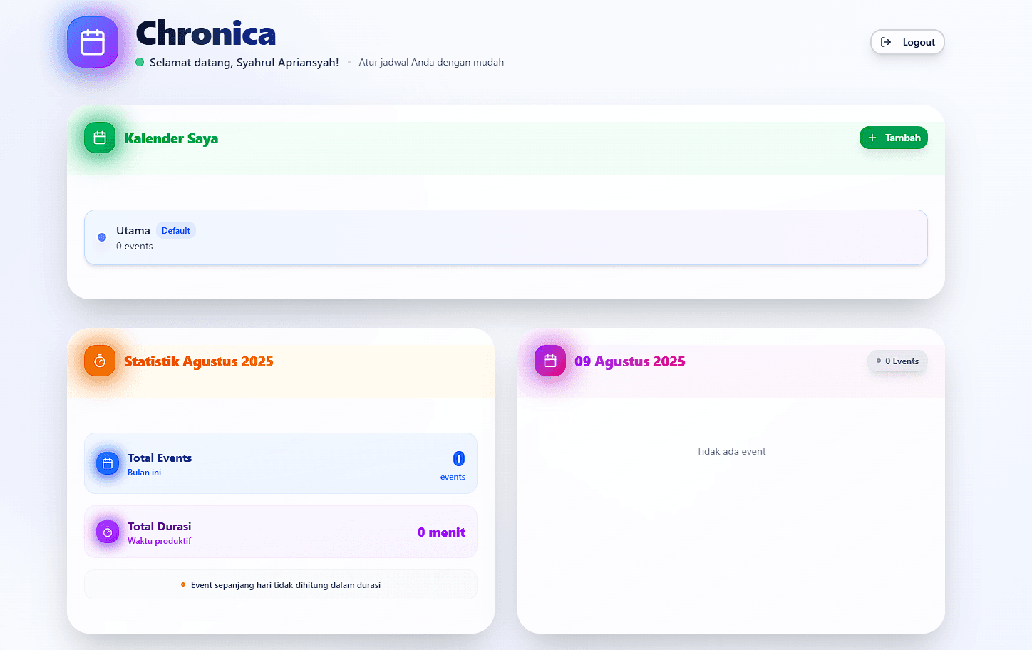Click the 0 Events badge
The height and width of the screenshot is (650, 1032).
(897, 361)
